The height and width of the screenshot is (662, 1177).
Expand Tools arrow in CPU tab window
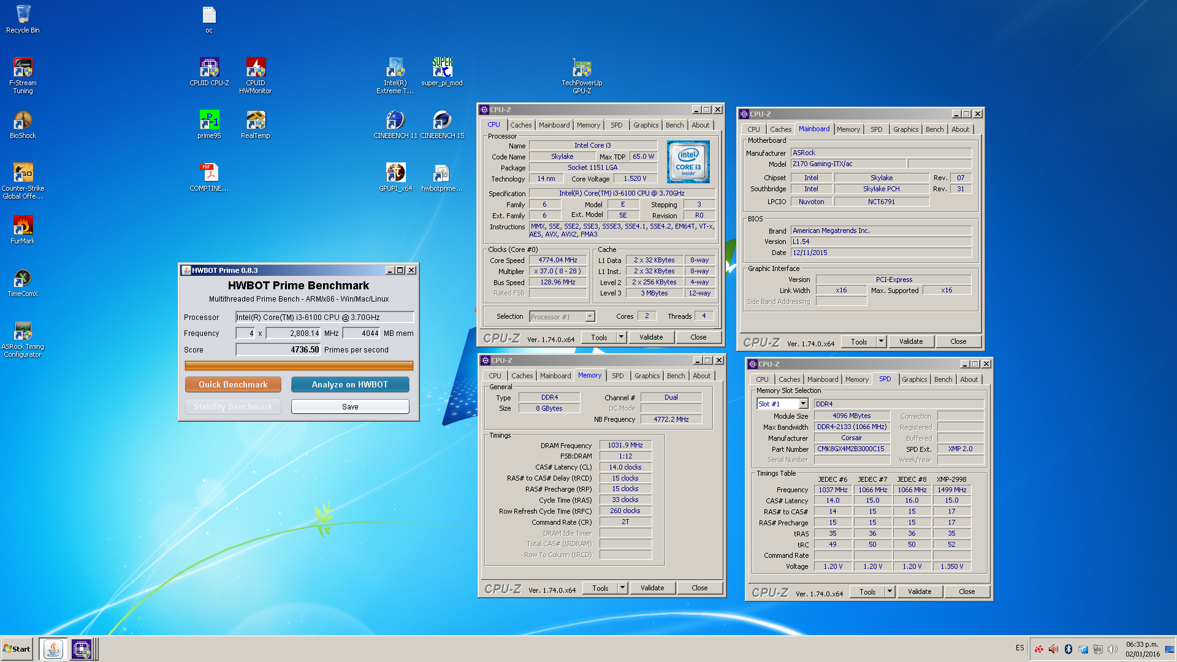pos(621,337)
